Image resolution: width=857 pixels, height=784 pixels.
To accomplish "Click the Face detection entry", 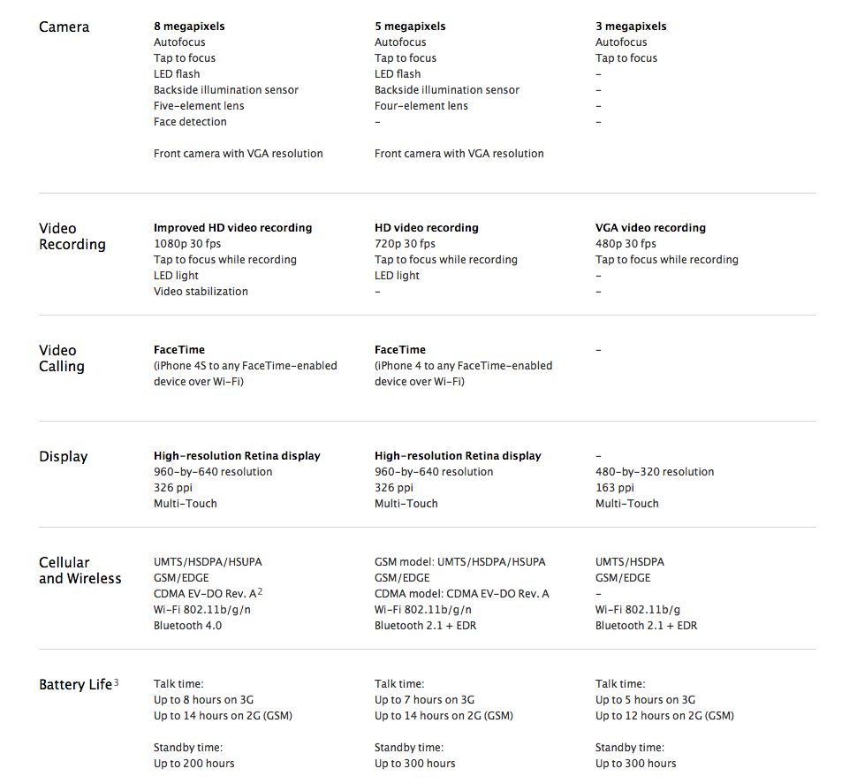I will coord(190,122).
